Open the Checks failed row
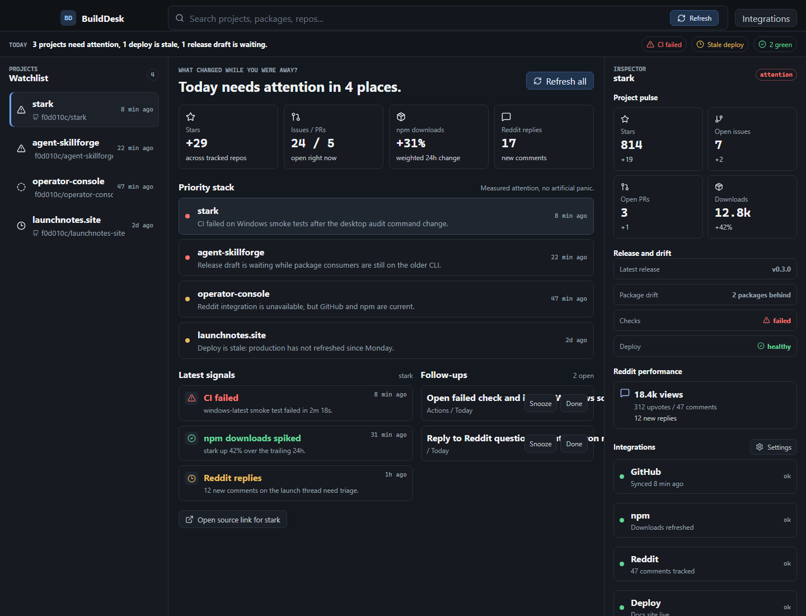Viewport: 806px width, 616px height. click(x=705, y=321)
